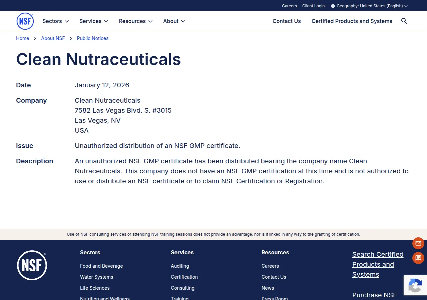Click the reCAPTCHA badge

415,285
